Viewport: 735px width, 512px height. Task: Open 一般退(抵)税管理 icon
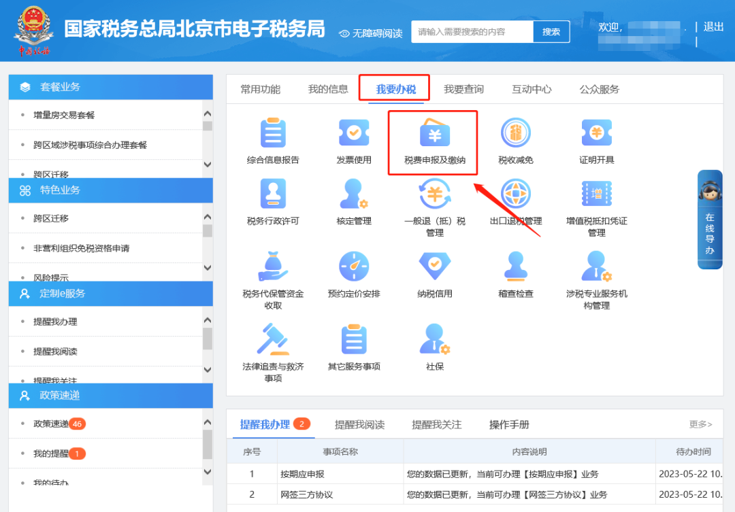(x=434, y=194)
